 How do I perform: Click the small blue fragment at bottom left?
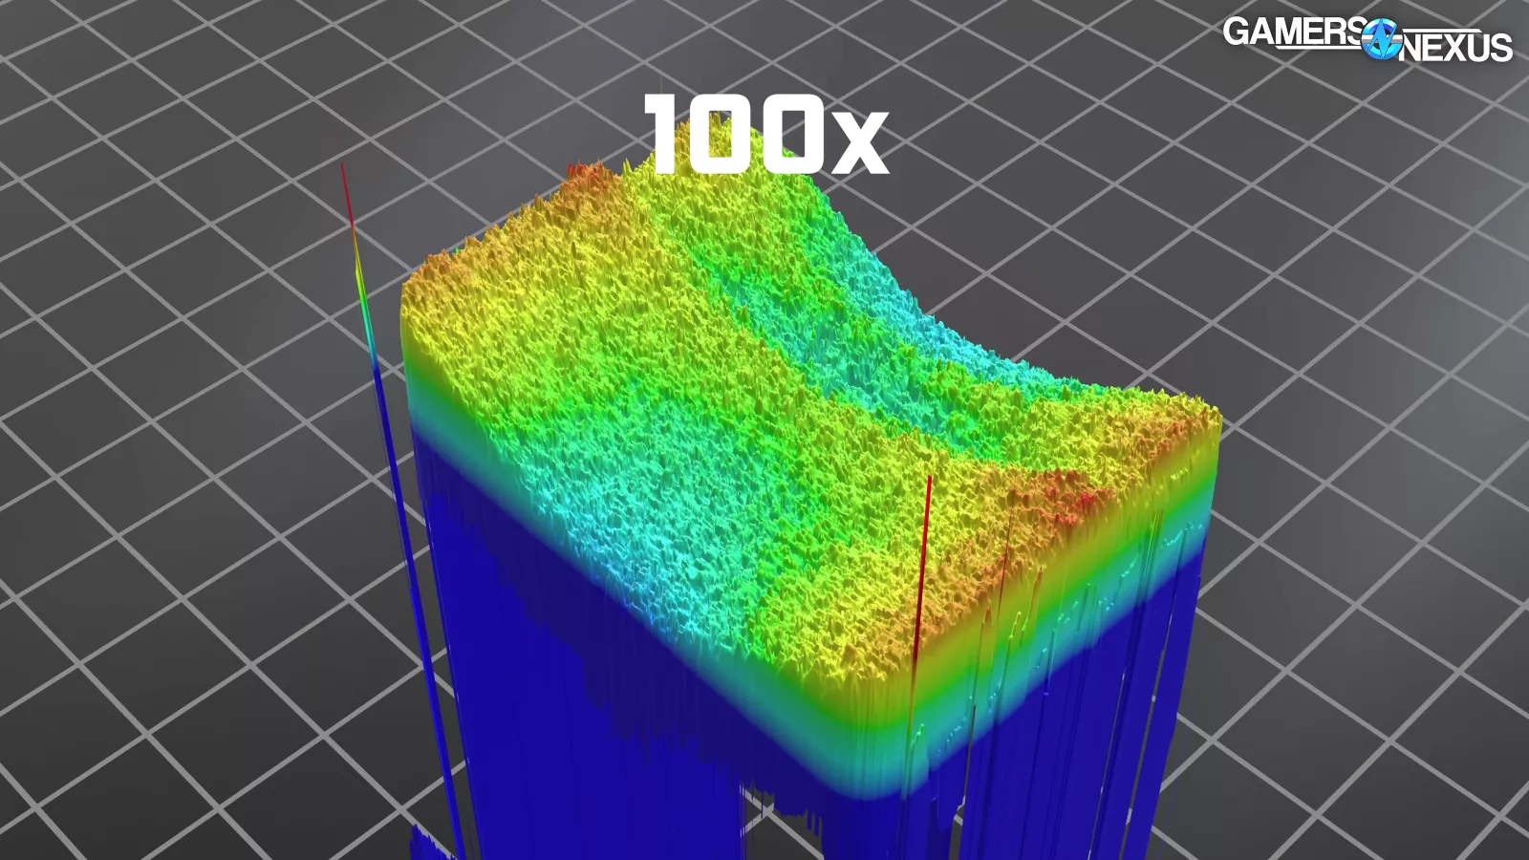425,843
